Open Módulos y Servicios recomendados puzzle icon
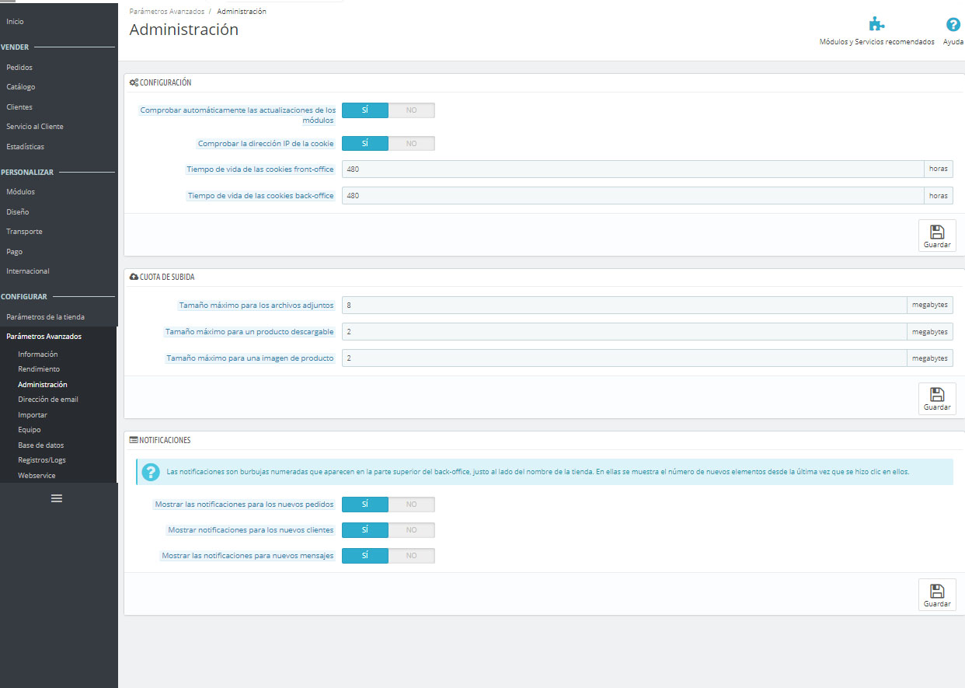 (876, 24)
